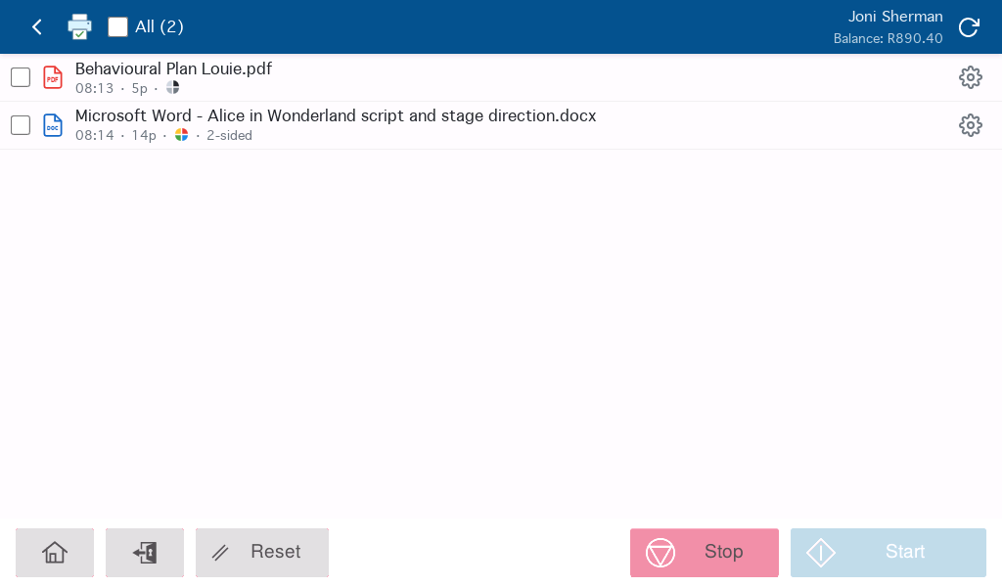Go to the home screen

[55, 553]
